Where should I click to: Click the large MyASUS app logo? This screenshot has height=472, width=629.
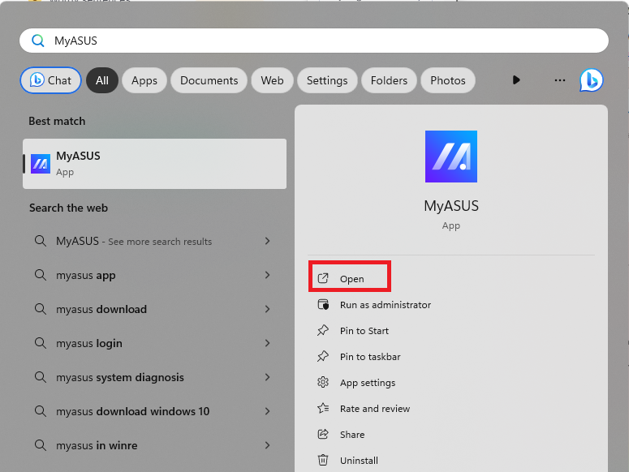click(451, 157)
